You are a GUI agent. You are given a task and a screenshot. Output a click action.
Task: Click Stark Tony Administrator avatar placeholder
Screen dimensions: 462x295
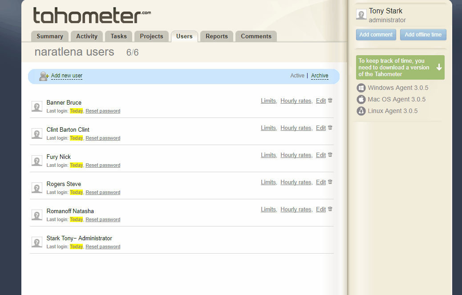(x=37, y=242)
